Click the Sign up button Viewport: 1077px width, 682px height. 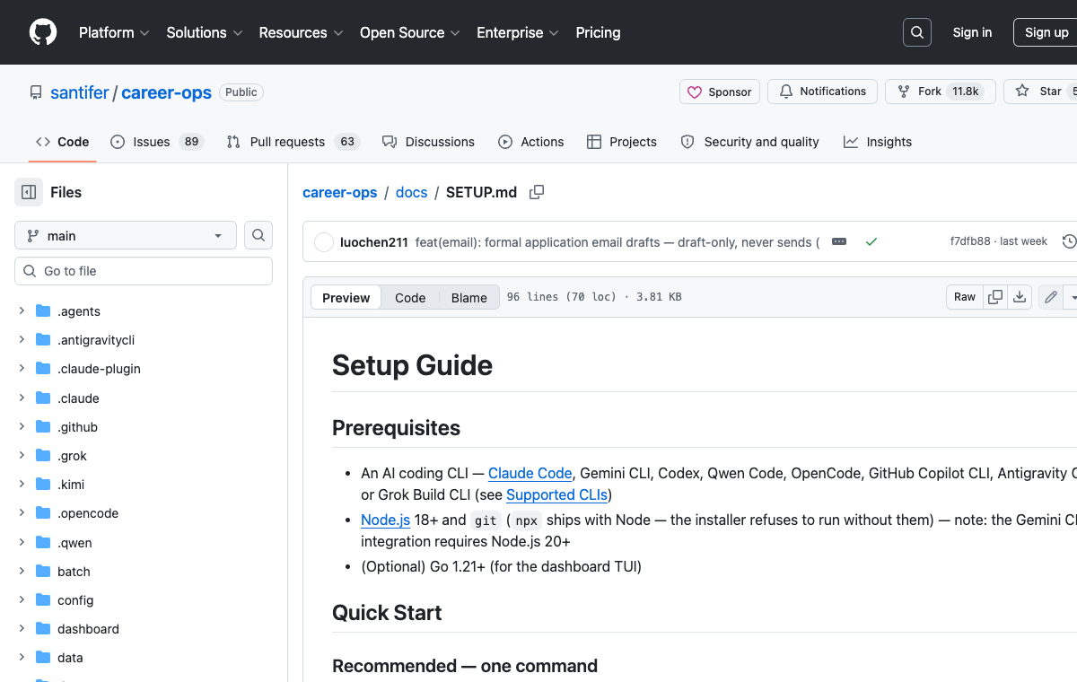[x=1046, y=32]
